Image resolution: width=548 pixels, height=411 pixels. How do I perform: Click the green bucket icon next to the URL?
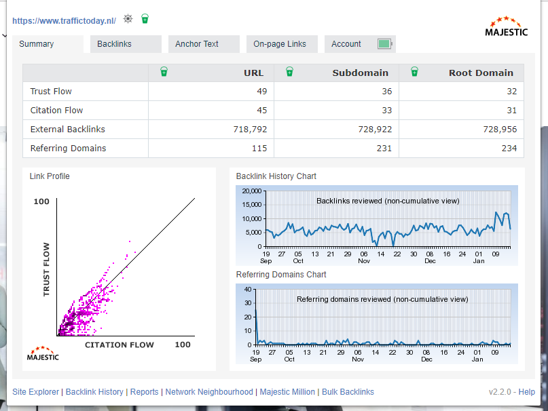pos(145,20)
